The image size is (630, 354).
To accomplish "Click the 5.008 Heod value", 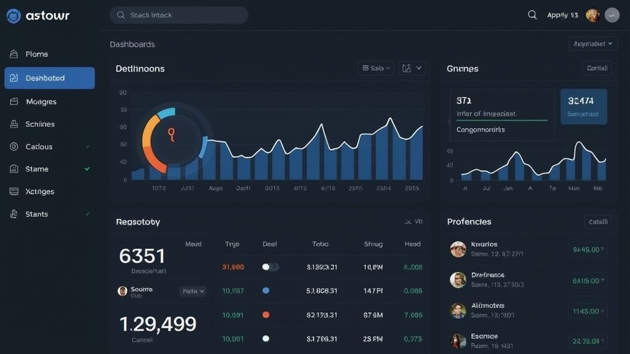I will (x=413, y=267).
